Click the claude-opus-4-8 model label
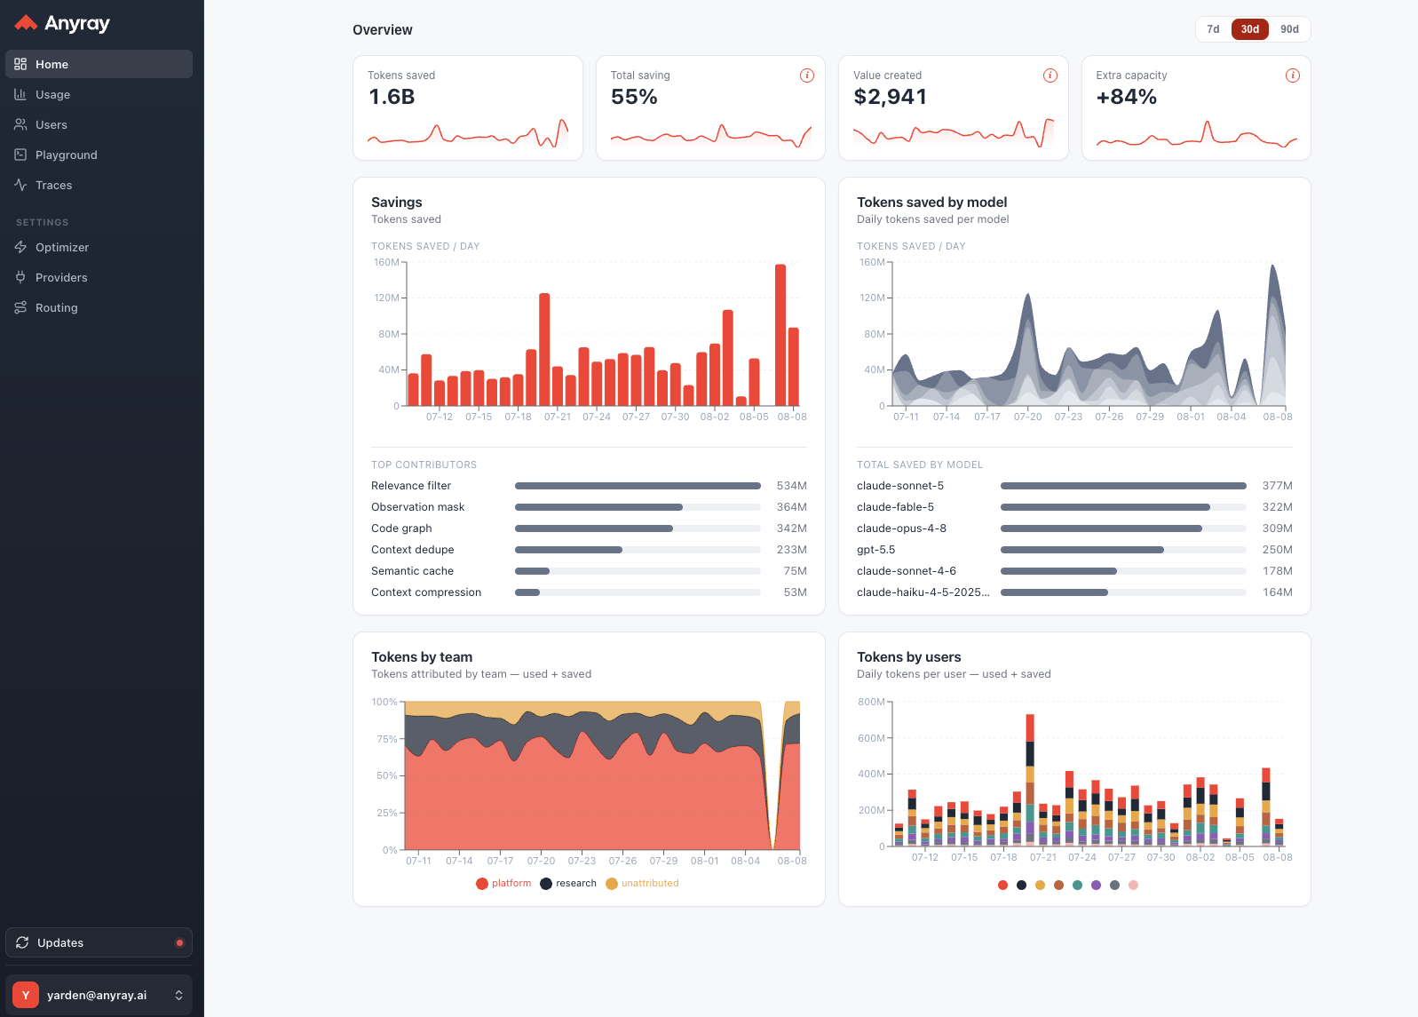Viewport: 1418px width, 1017px height. (901, 528)
